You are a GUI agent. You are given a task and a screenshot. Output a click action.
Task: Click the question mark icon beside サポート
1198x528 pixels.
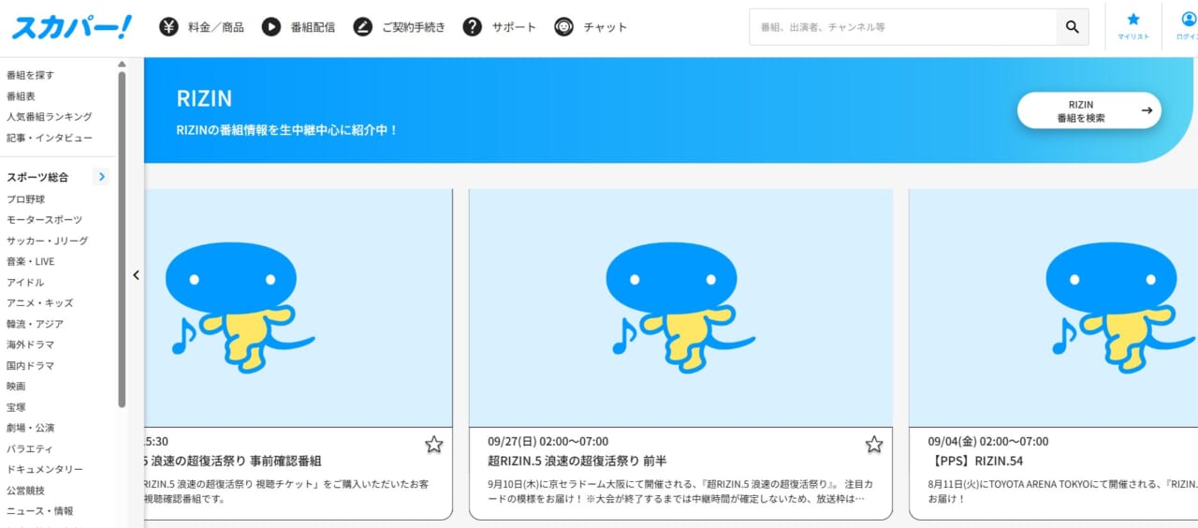[x=473, y=27]
